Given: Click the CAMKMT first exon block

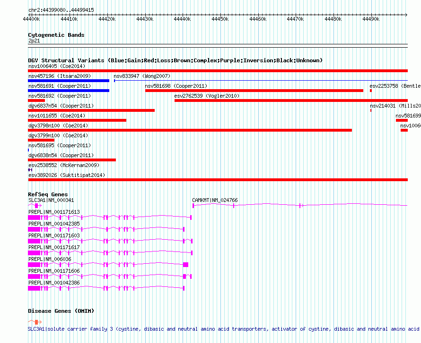Looking at the screenshot, I should pyautogui.click(x=193, y=206).
